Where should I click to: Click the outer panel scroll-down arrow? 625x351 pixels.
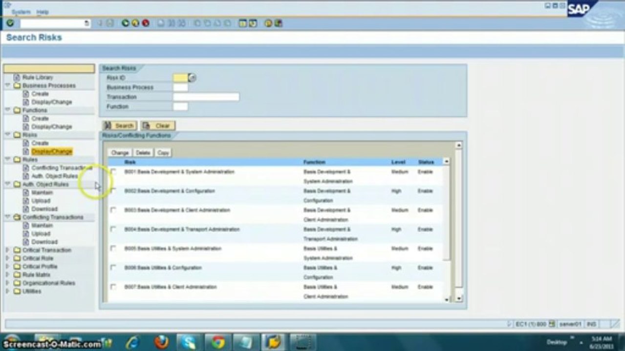pos(458,298)
